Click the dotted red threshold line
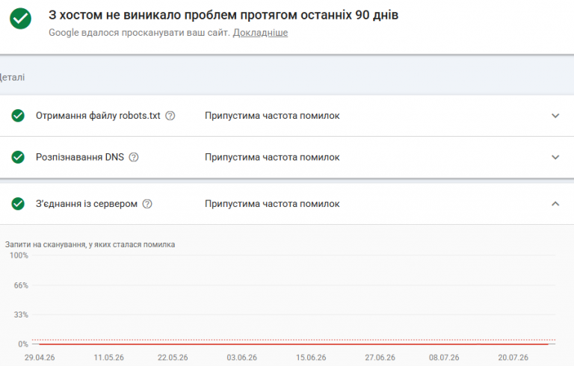Image resolution: width=574 pixels, height=366 pixels. (x=294, y=340)
